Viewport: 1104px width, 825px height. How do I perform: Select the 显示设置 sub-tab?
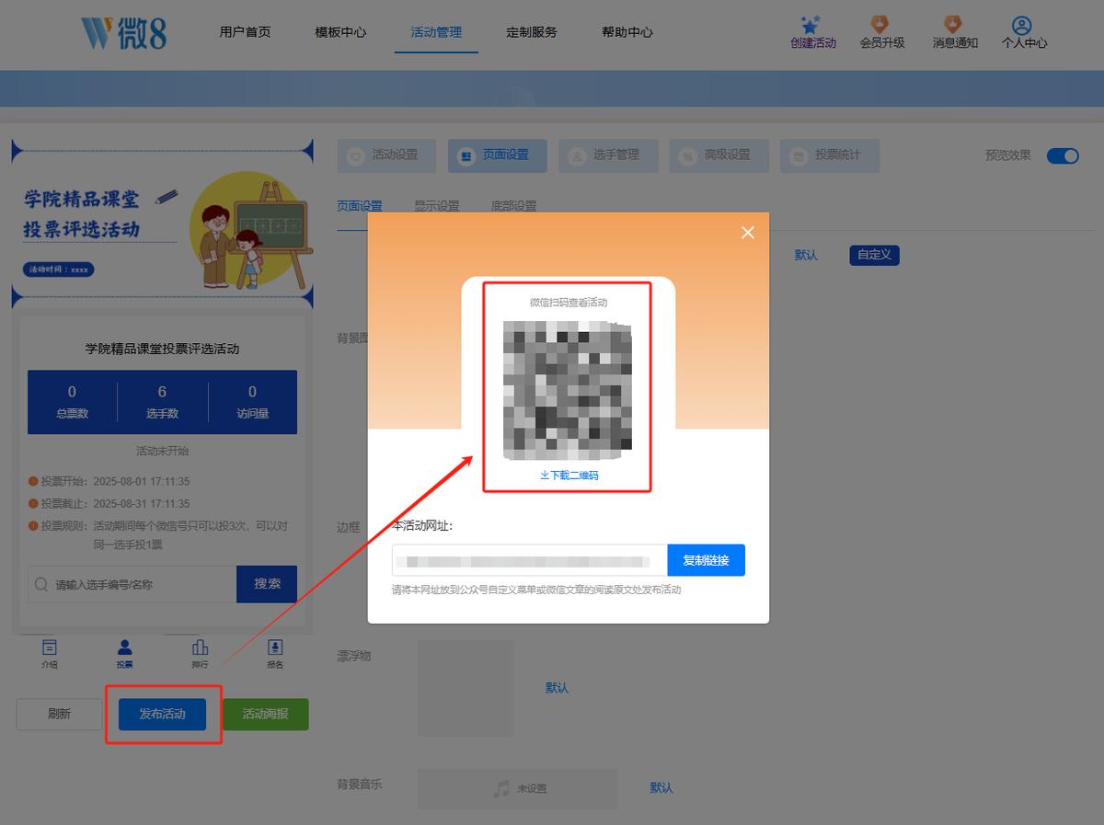point(436,206)
